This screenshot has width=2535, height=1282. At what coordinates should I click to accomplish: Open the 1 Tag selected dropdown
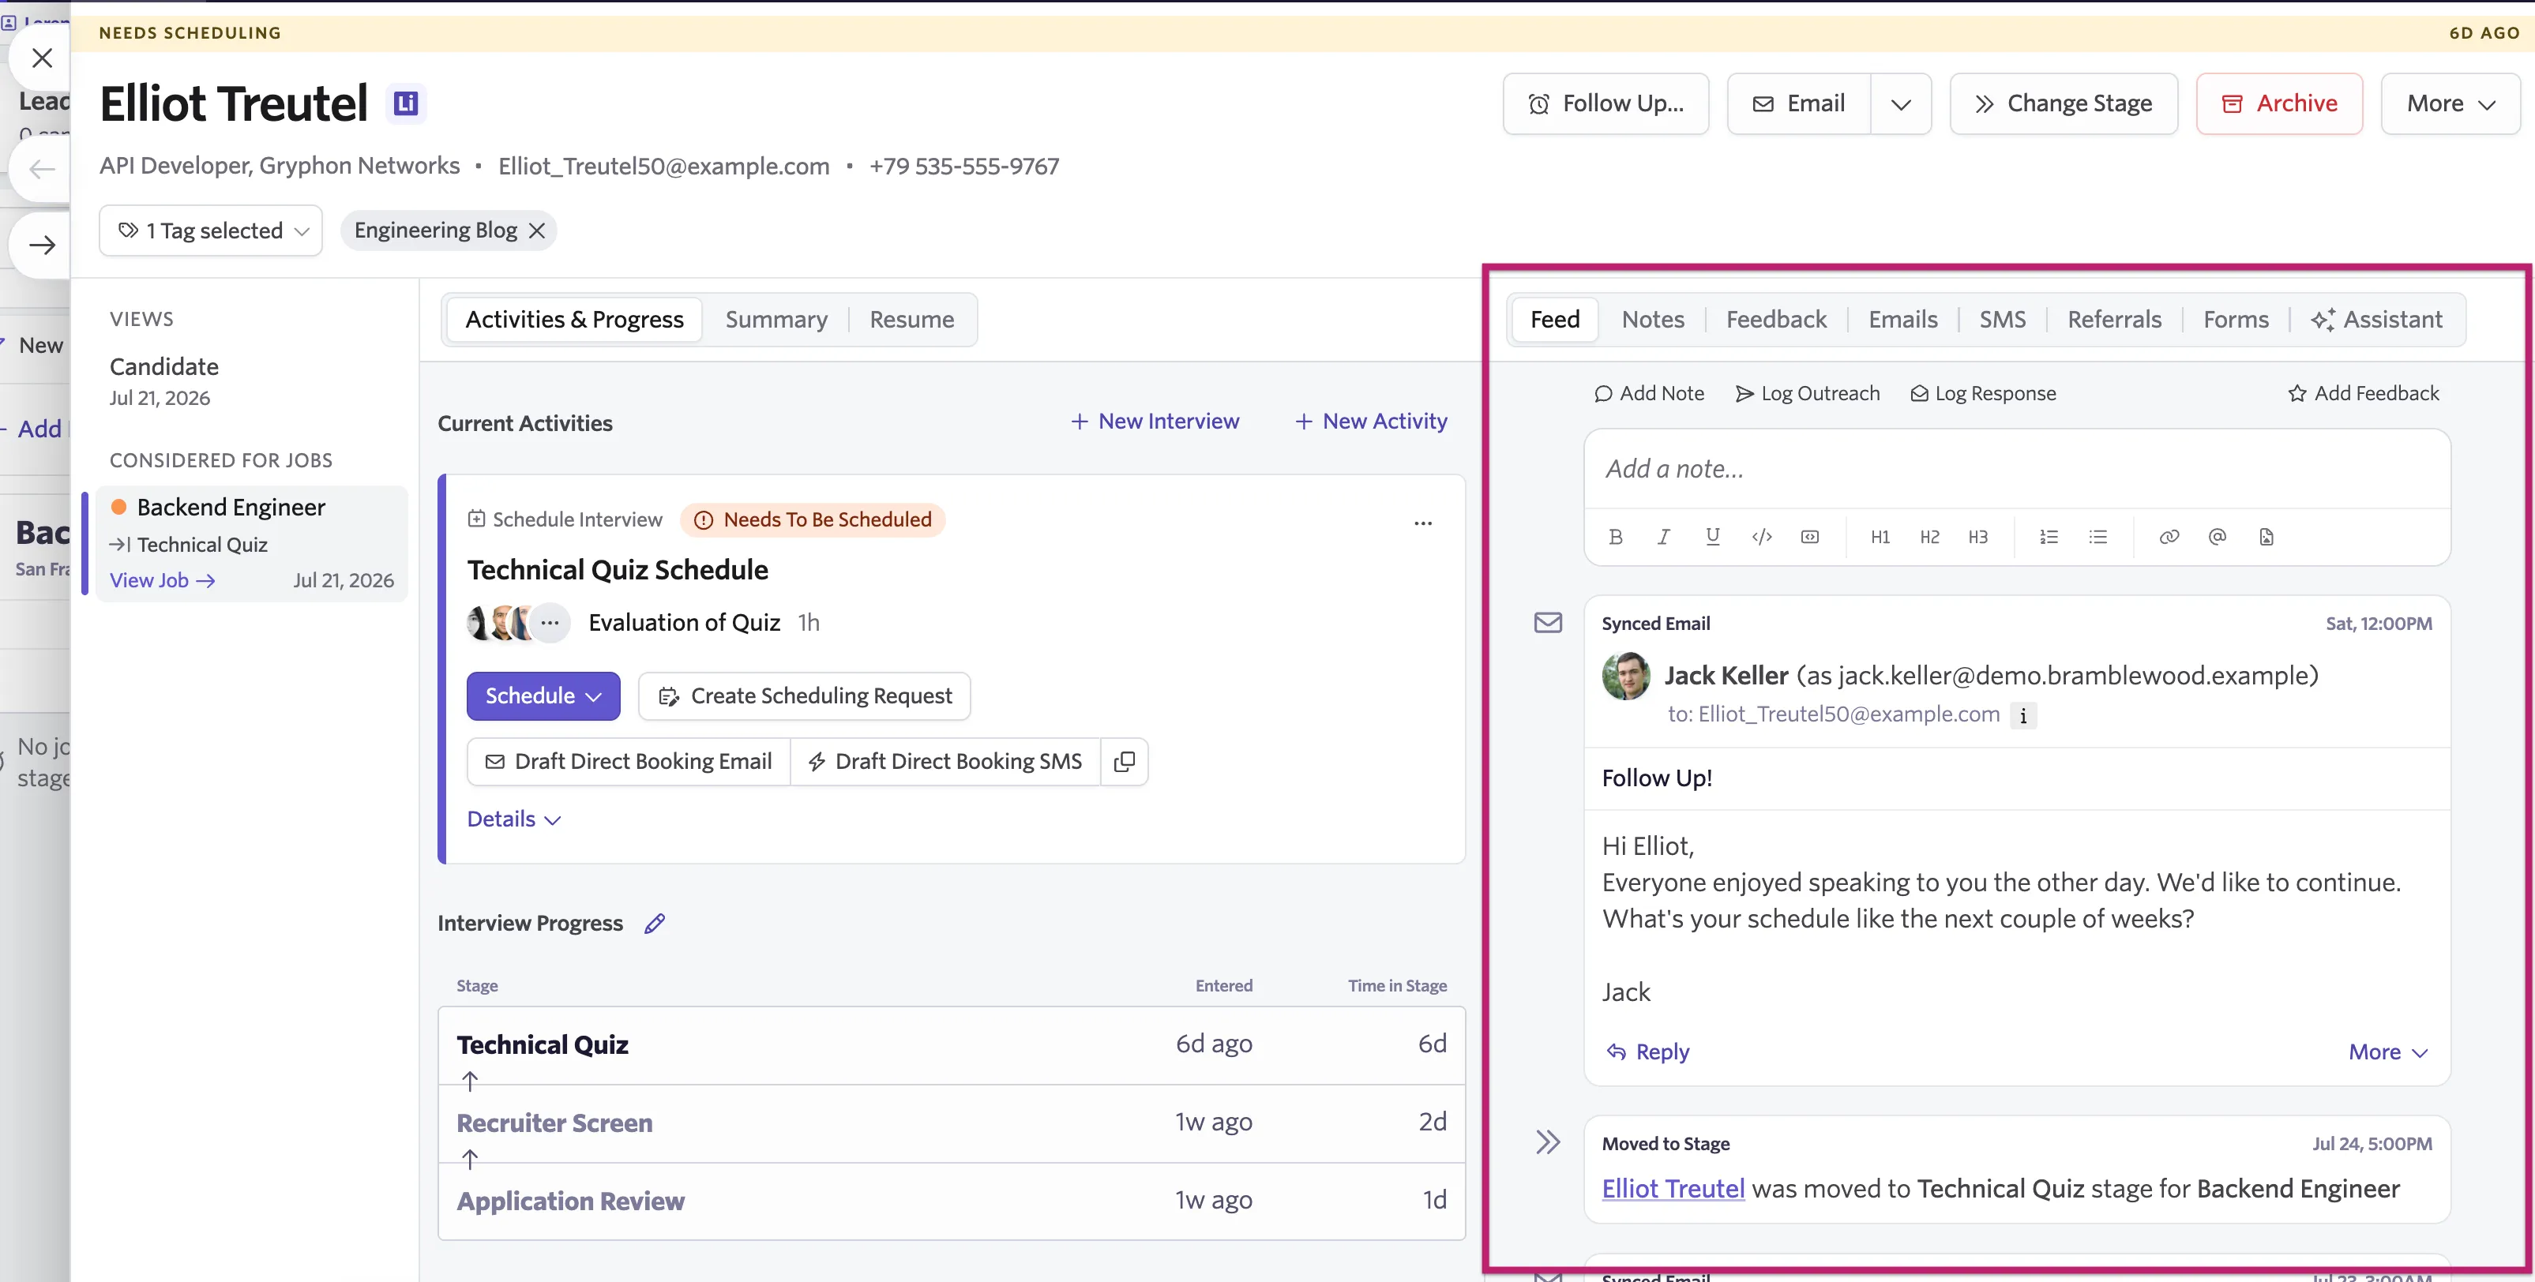pos(211,231)
